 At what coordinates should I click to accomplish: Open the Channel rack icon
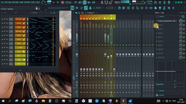pyautogui.click(x=128, y=8)
